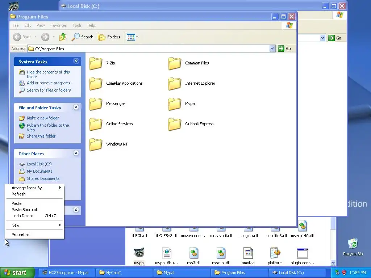This screenshot has width=371, height=278.
Task: Expand the collapsed Details panel chevron
Action: (76, 210)
